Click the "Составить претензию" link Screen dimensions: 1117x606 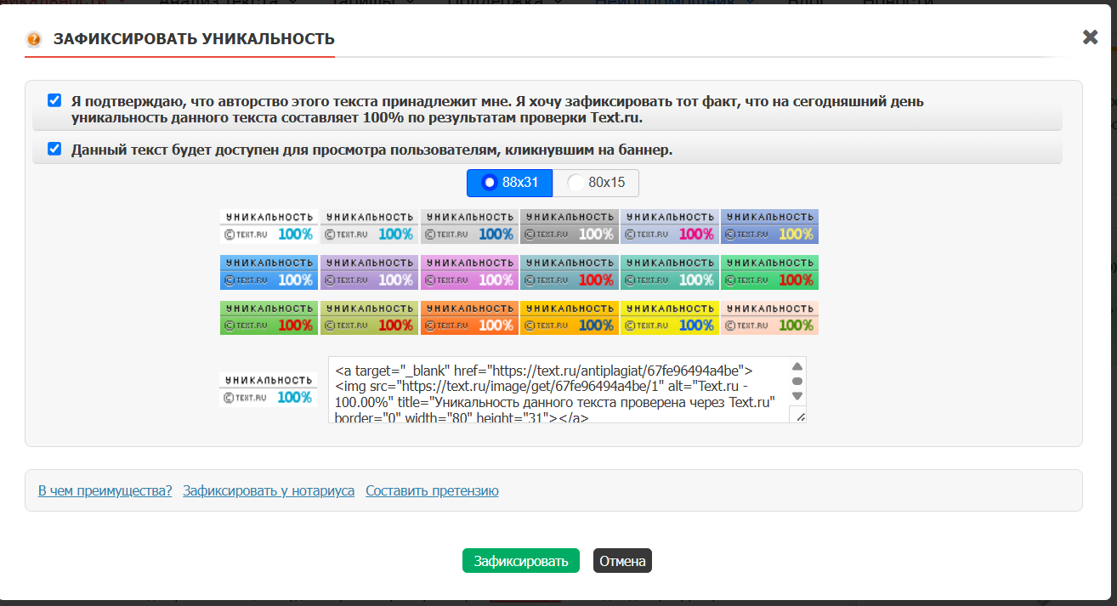[432, 490]
